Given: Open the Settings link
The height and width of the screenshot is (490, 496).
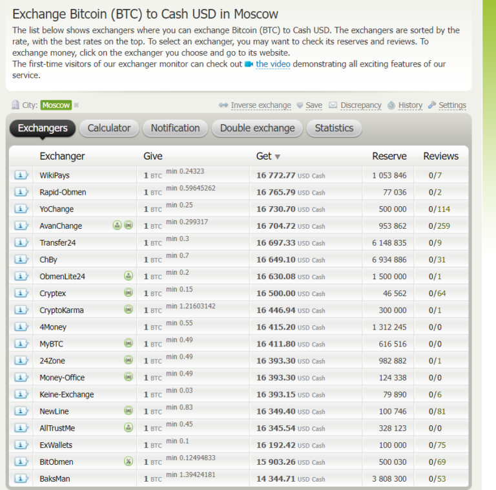Looking at the screenshot, I should tap(451, 105).
